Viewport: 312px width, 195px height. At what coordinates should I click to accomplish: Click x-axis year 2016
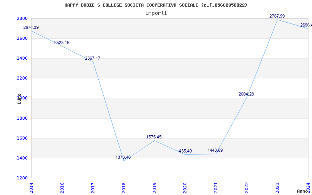(62, 188)
